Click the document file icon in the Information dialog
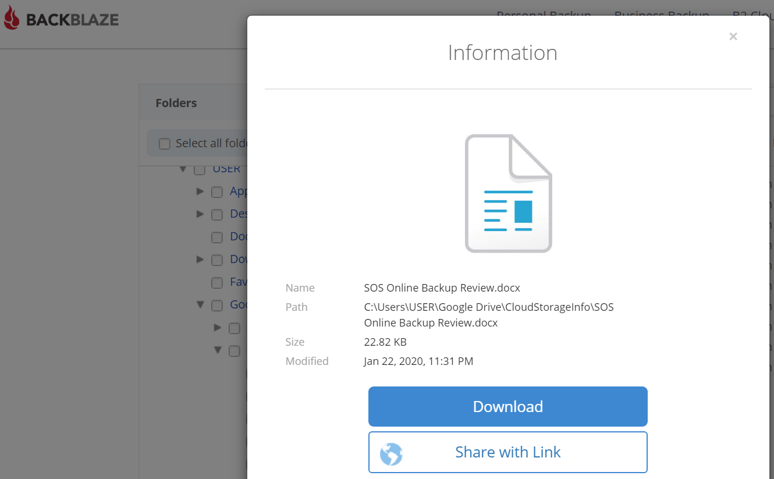Screen dimensions: 774x479 click(x=508, y=193)
